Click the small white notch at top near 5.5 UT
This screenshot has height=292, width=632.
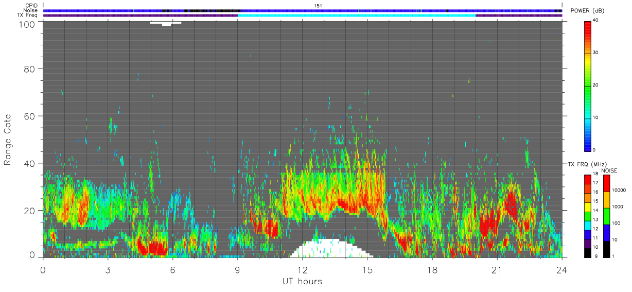click(166, 23)
